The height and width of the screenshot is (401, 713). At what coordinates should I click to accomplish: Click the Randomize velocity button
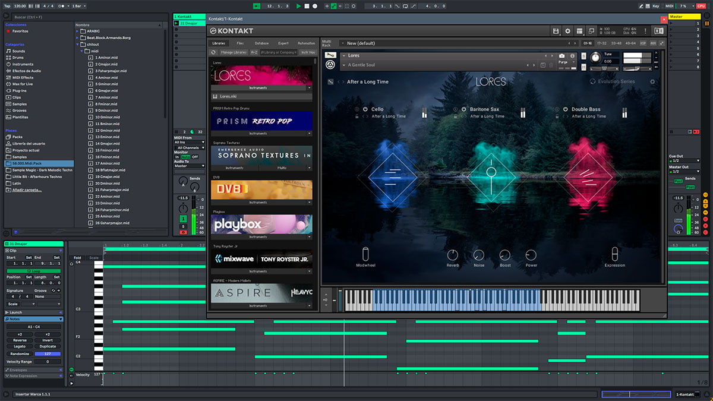point(19,353)
